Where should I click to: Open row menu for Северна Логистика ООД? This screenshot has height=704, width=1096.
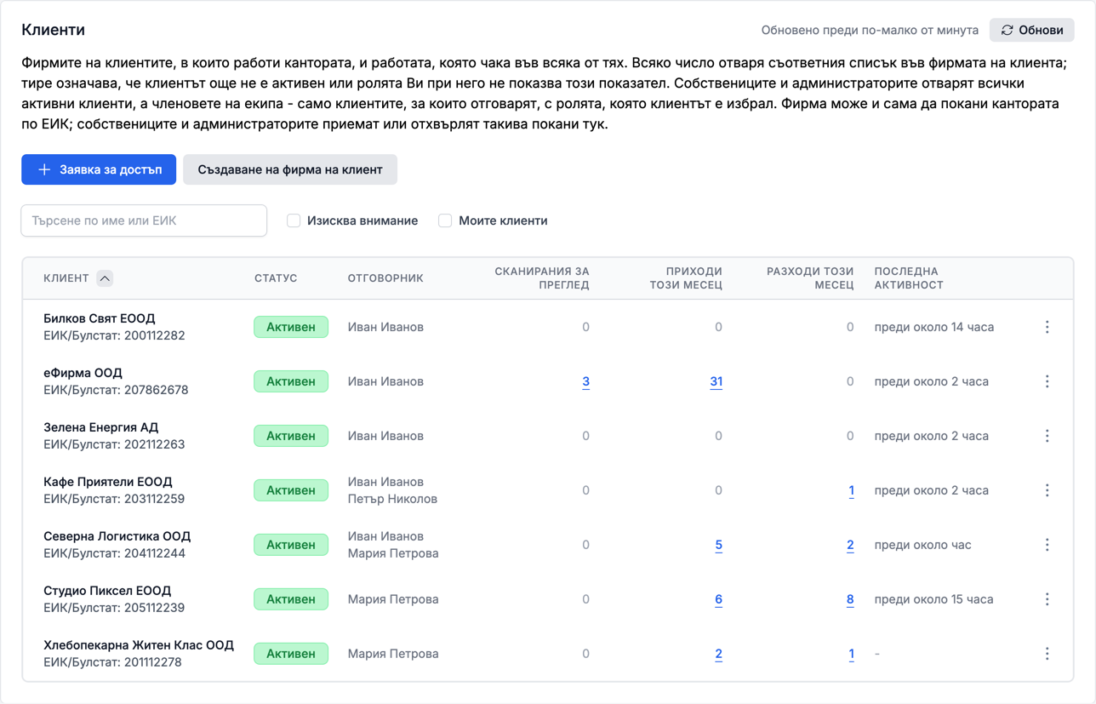point(1047,545)
